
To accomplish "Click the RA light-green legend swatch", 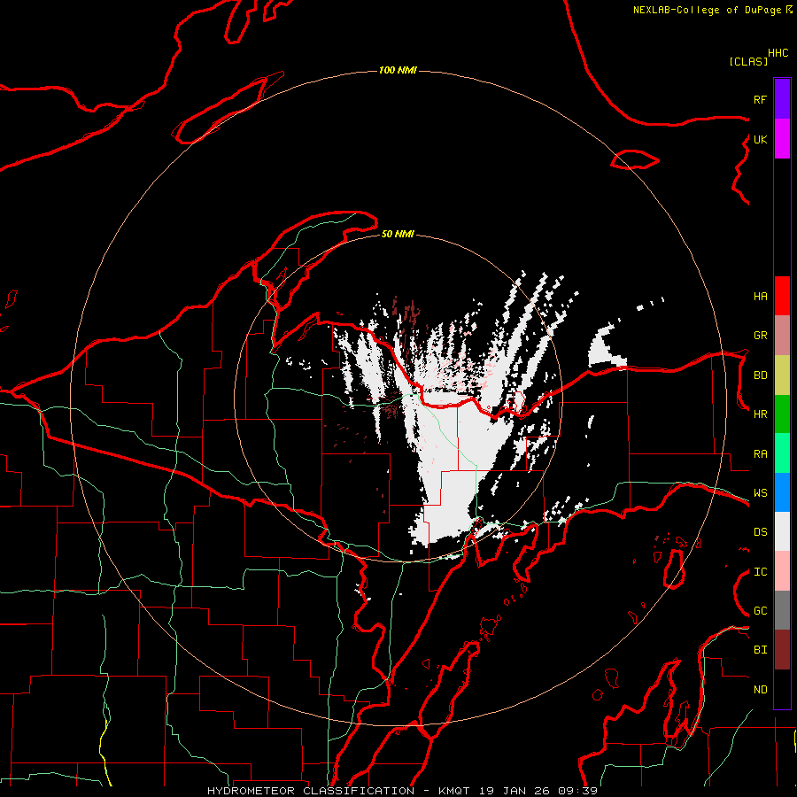I will [x=782, y=453].
